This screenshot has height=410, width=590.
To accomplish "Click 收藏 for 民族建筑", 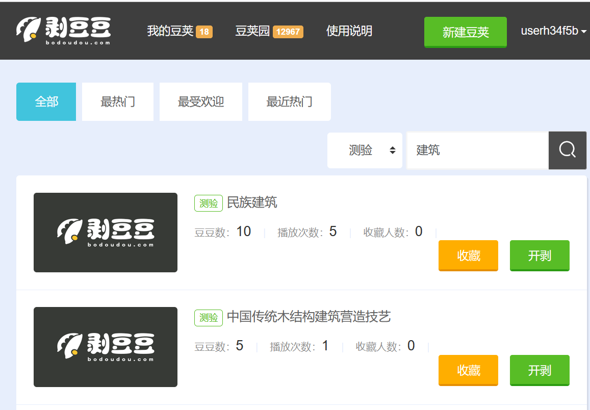I will [468, 255].
